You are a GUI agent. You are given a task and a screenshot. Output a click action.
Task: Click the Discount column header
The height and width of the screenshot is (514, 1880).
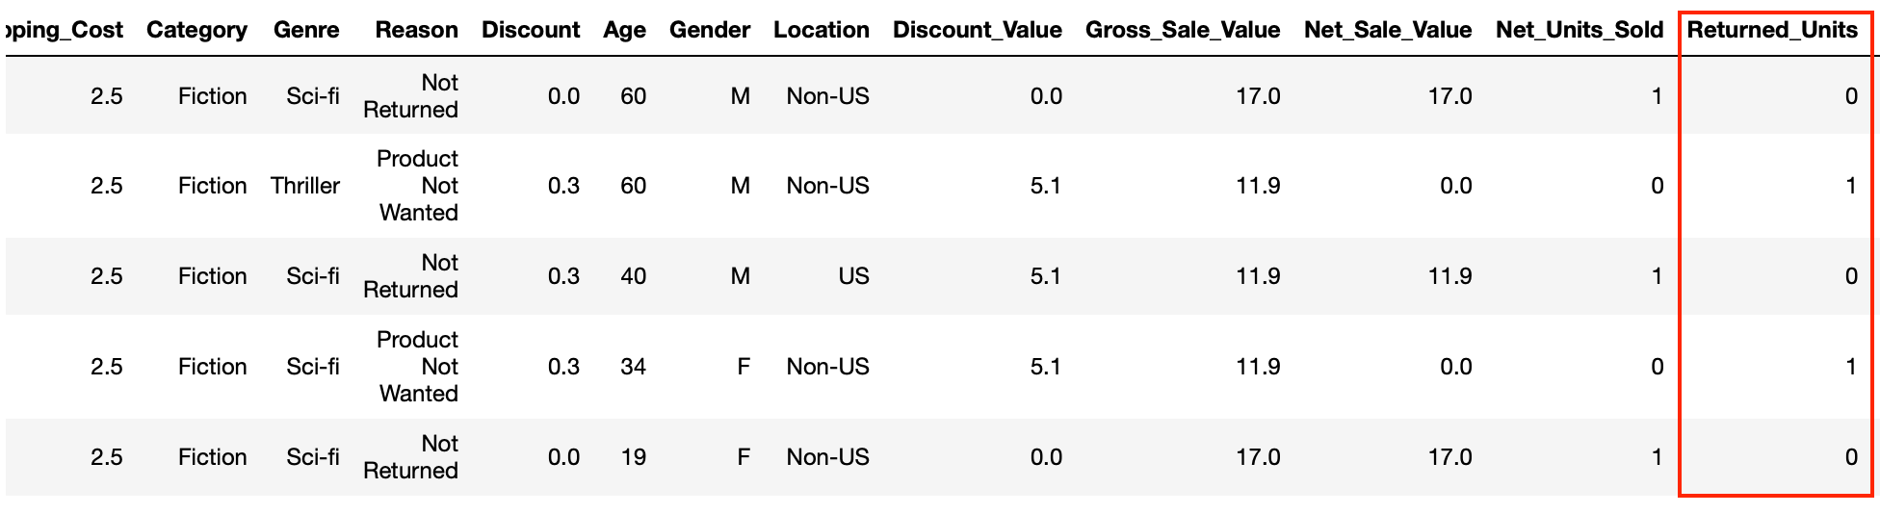click(x=531, y=30)
